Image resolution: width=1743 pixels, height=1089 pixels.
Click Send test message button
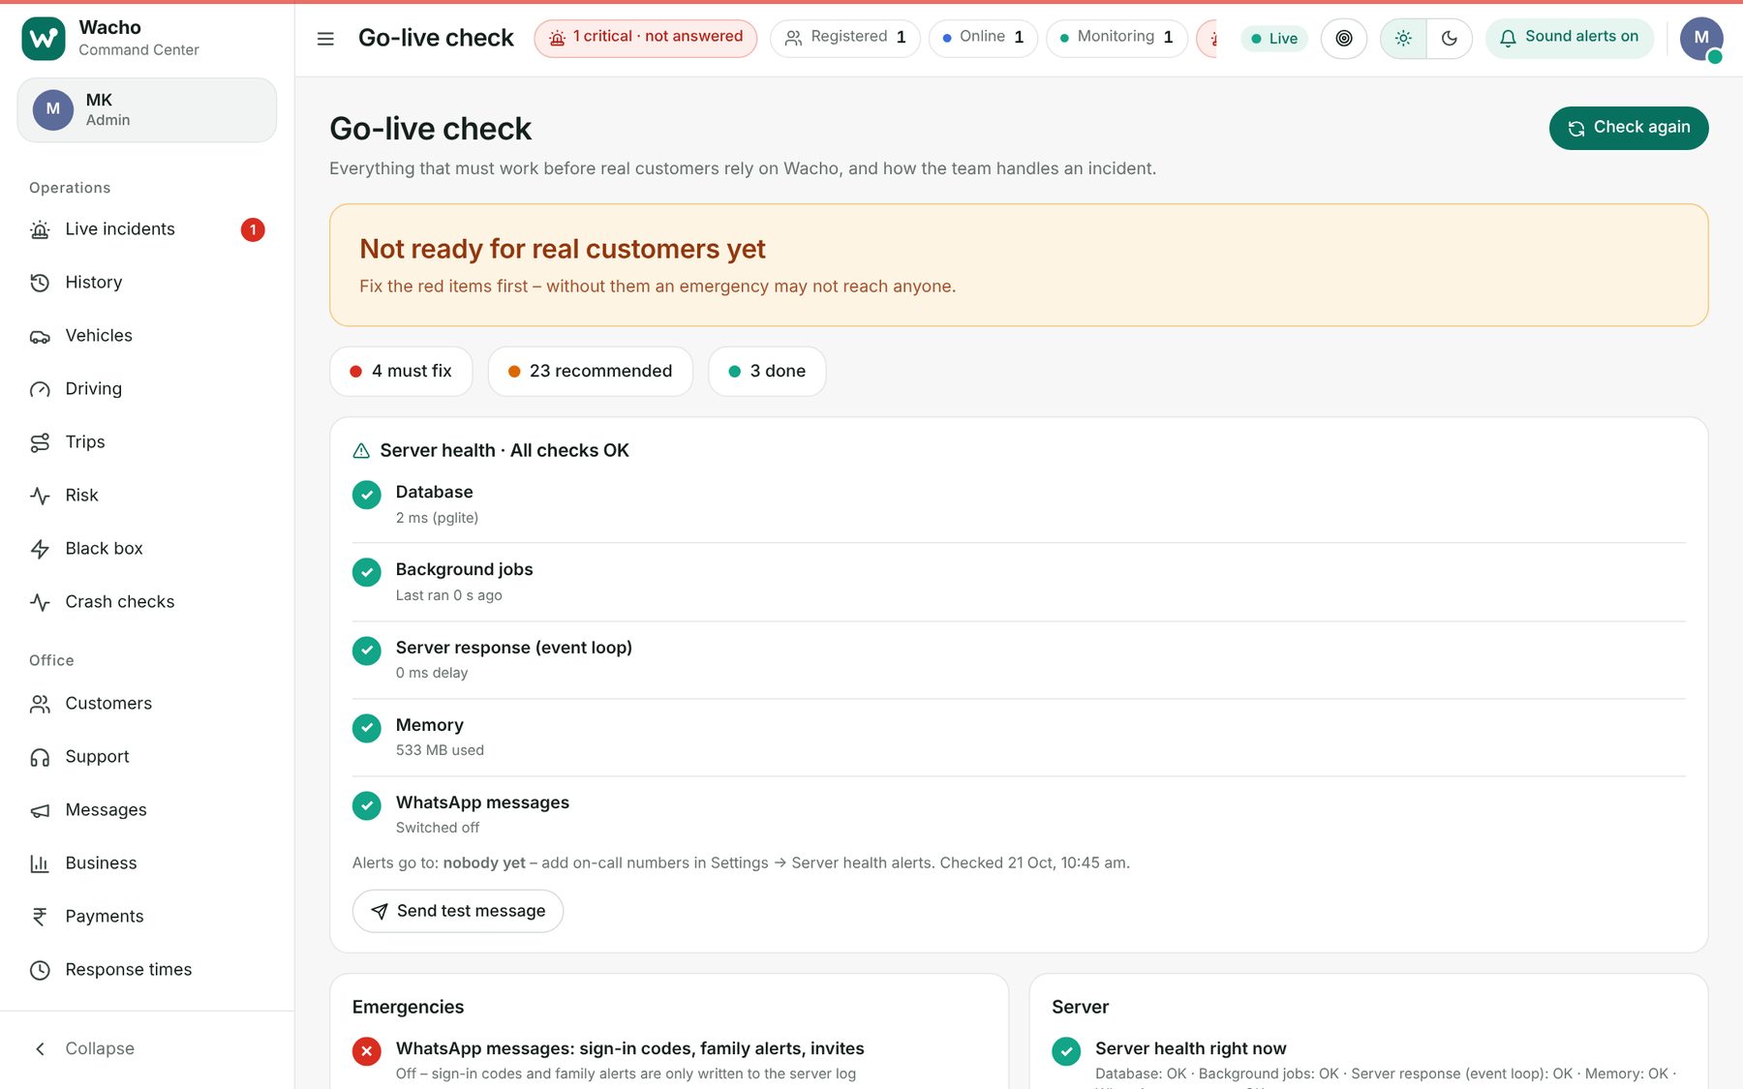click(458, 911)
